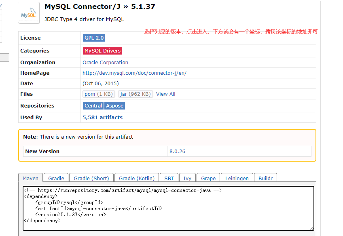This screenshot has width=343, height=236.
Task: Switch to the Gradle tab
Action: pos(56,178)
